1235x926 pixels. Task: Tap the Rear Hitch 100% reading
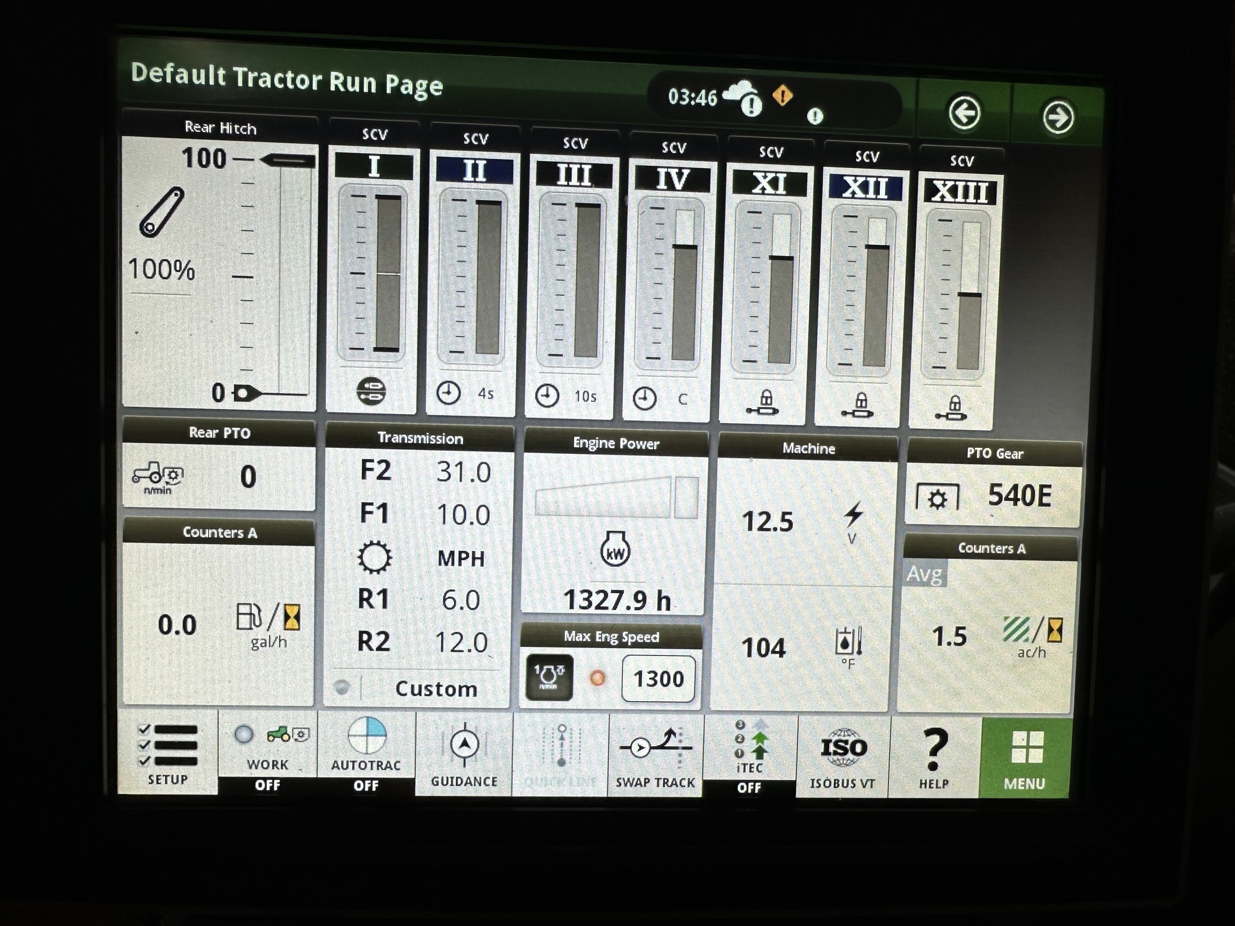pyautogui.click(x=161, y=269)
